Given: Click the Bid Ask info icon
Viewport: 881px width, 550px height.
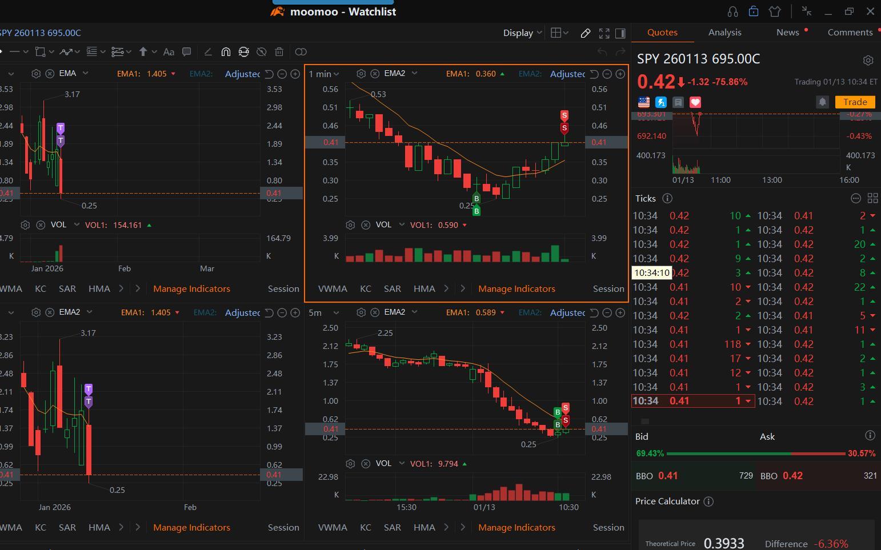Looking at the screenshot, I should tap(870, 436).
